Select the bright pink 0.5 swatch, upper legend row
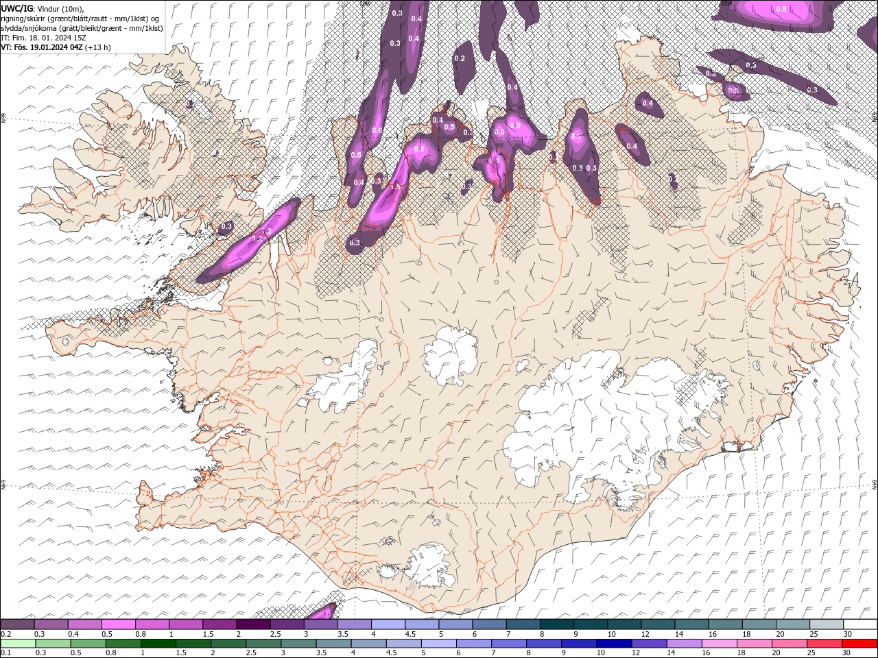Screen dimensions: 878x658 click(x=118, y=624)
